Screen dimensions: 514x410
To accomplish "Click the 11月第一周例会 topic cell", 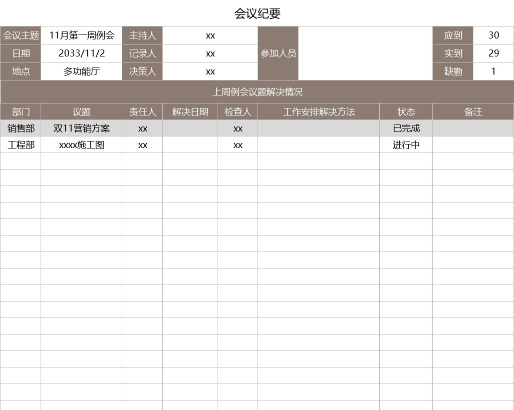I will (x=81, y=35).
